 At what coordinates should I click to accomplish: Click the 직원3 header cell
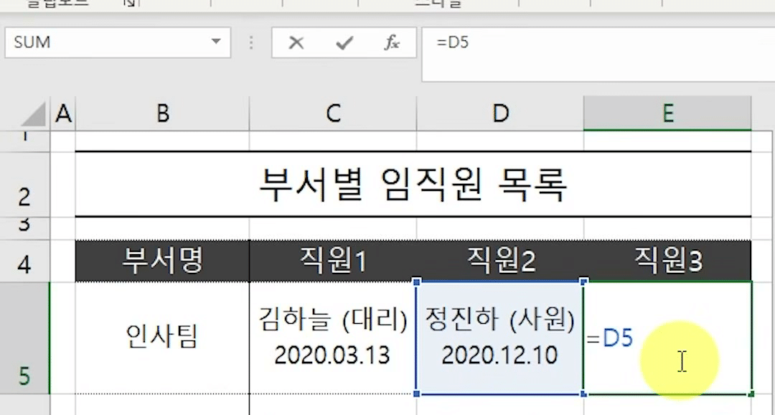(x=668, y=261)
